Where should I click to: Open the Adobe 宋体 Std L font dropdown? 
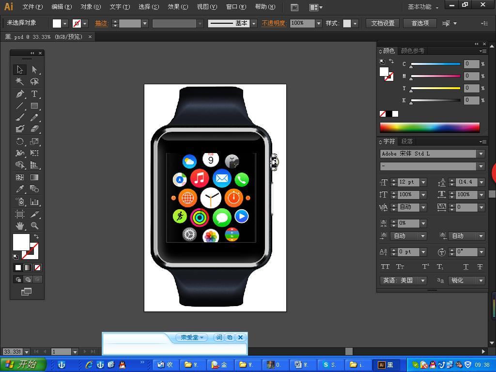click(x=481, y=154)
